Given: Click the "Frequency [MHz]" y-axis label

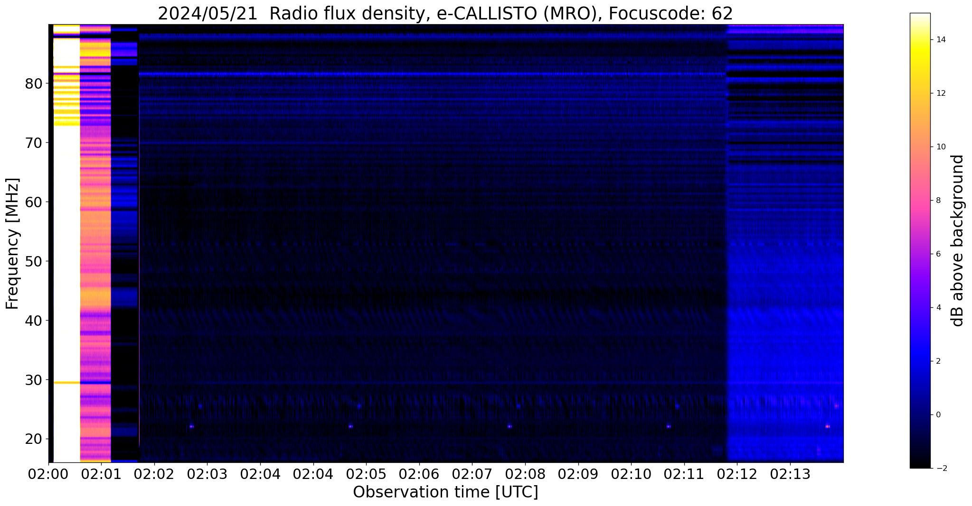Looking at the screenshot, I should (12, 243).
